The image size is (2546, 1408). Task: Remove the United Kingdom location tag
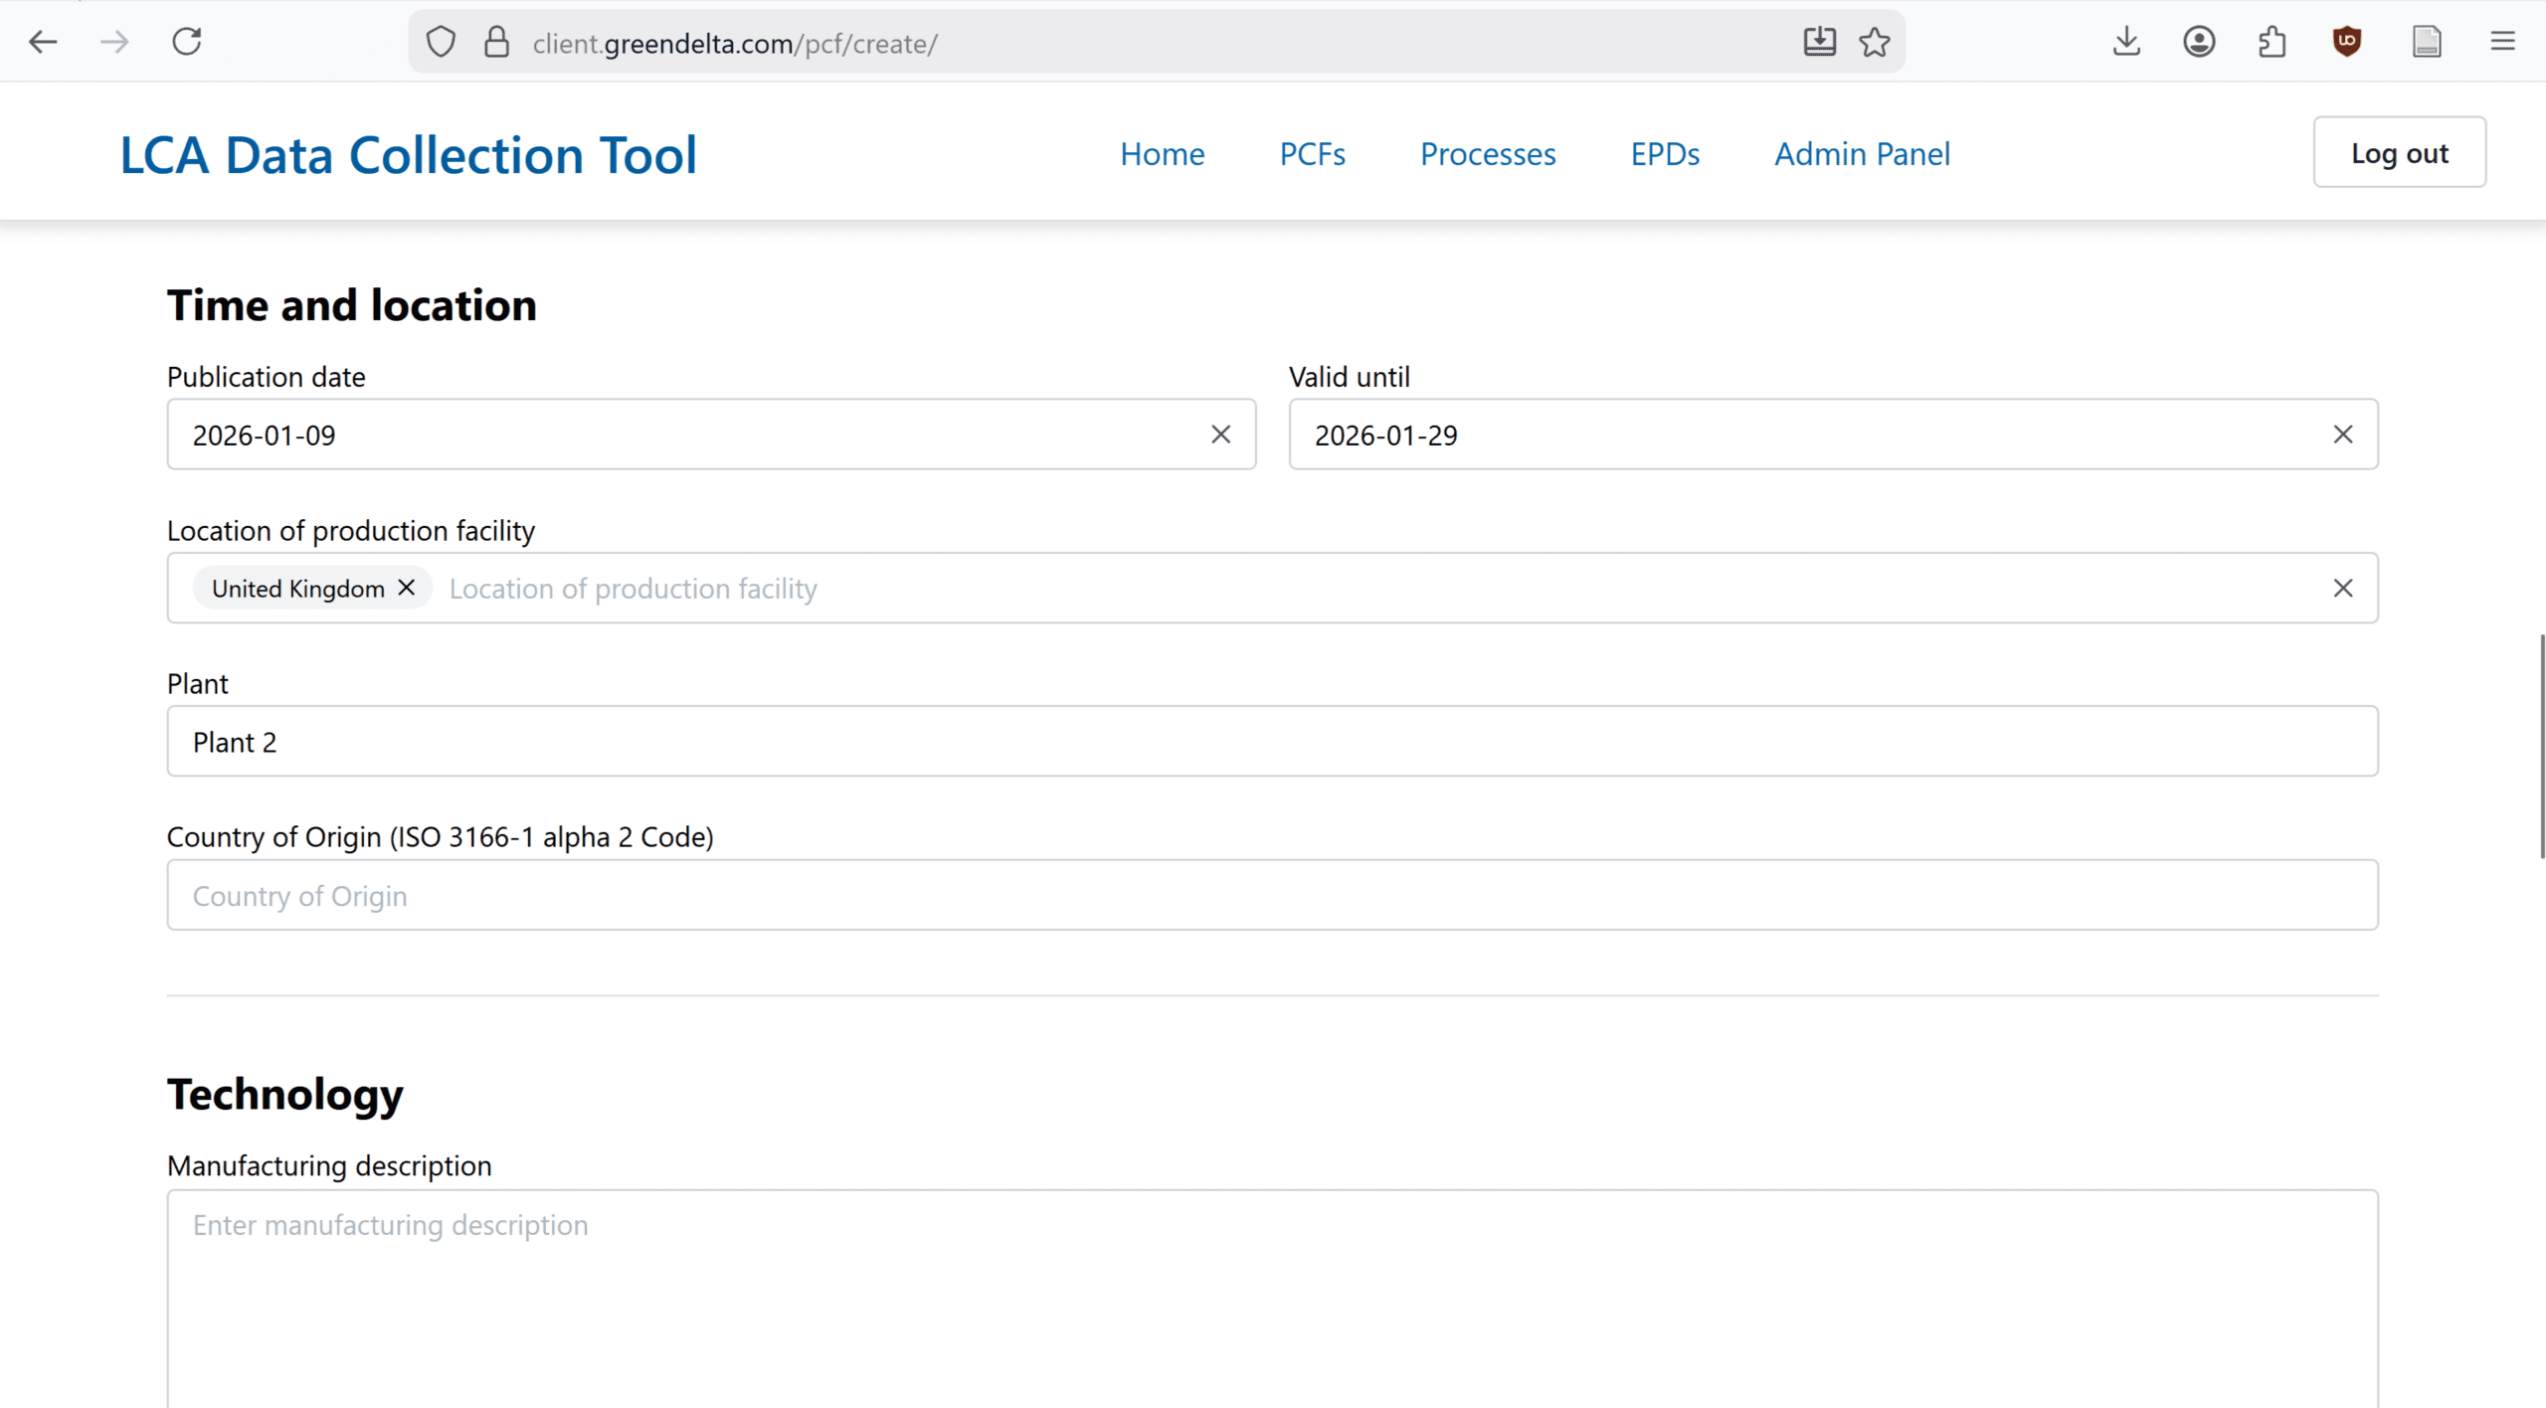point(406,588)
